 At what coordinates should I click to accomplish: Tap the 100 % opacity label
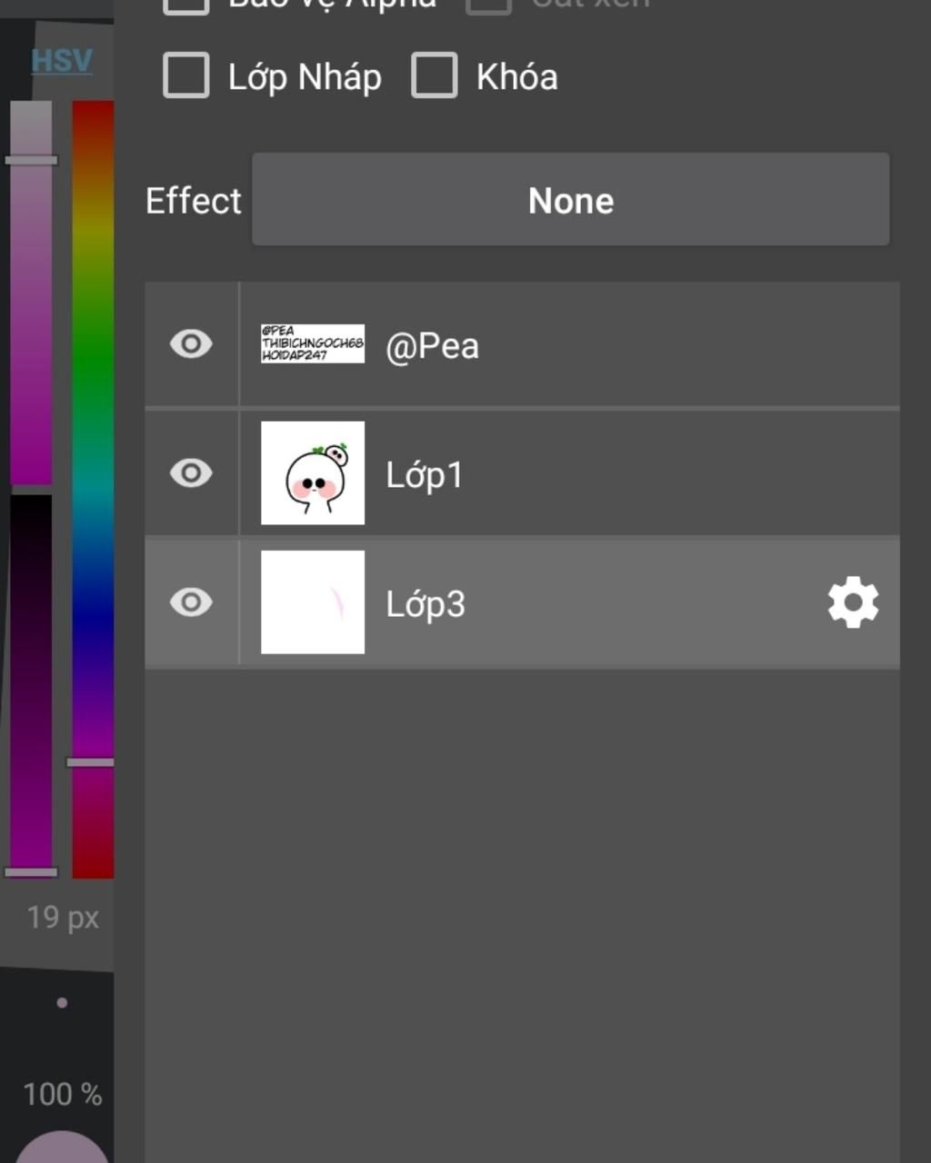pos(62,1094)
